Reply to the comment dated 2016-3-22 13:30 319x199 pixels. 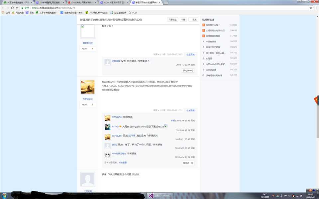pyautogui.click(x=192, y=148)
